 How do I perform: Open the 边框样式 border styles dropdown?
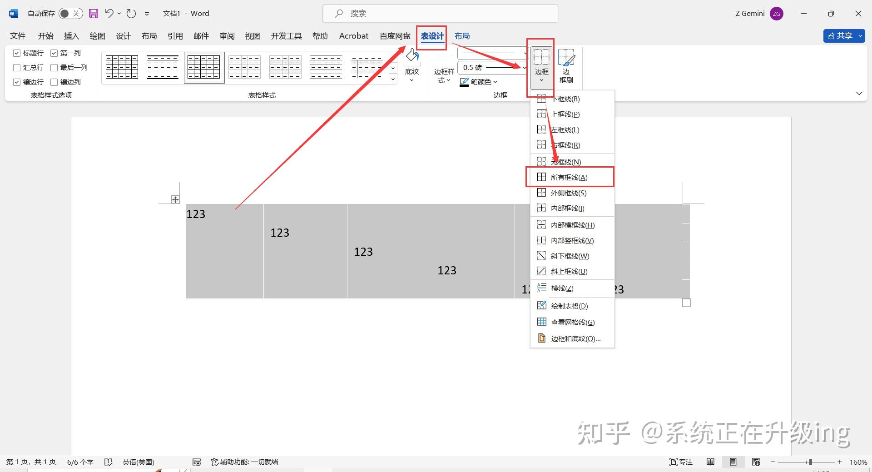pyautogui.click(x=444, y=68)
